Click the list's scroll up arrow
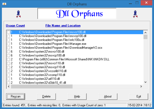 [146, 32]
